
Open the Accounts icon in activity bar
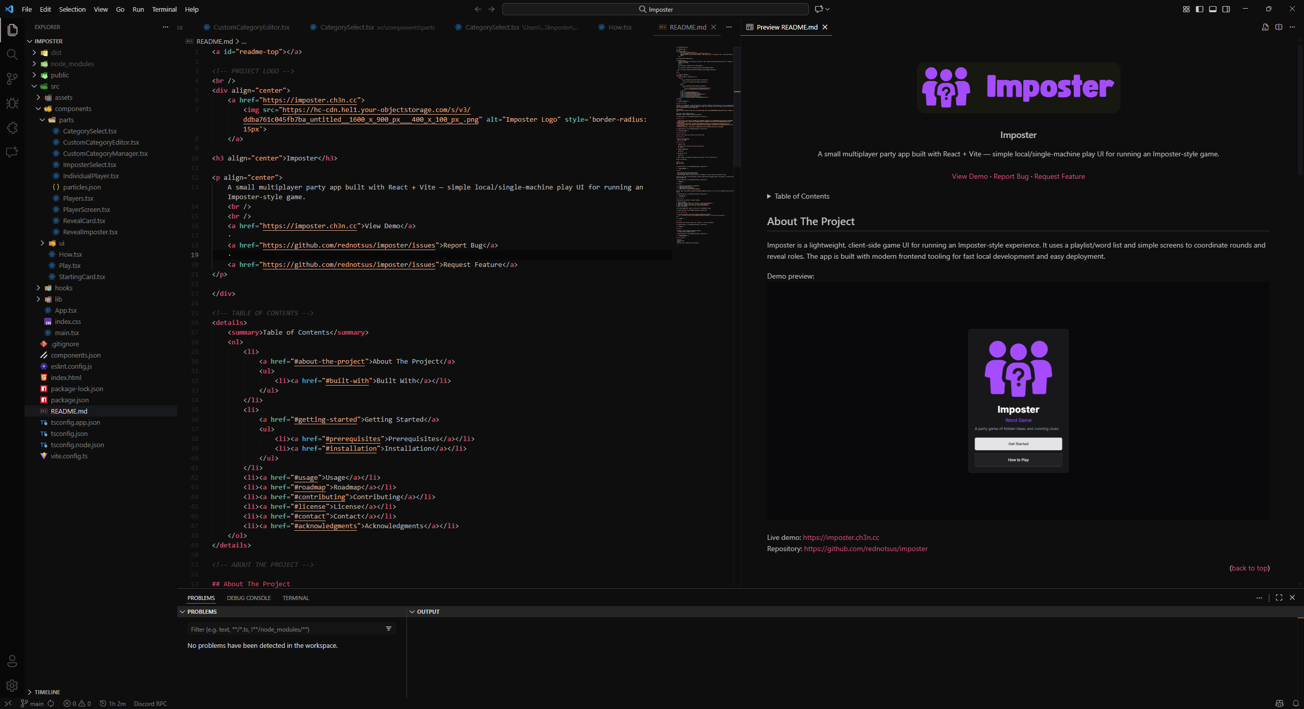tap(12, 661)
